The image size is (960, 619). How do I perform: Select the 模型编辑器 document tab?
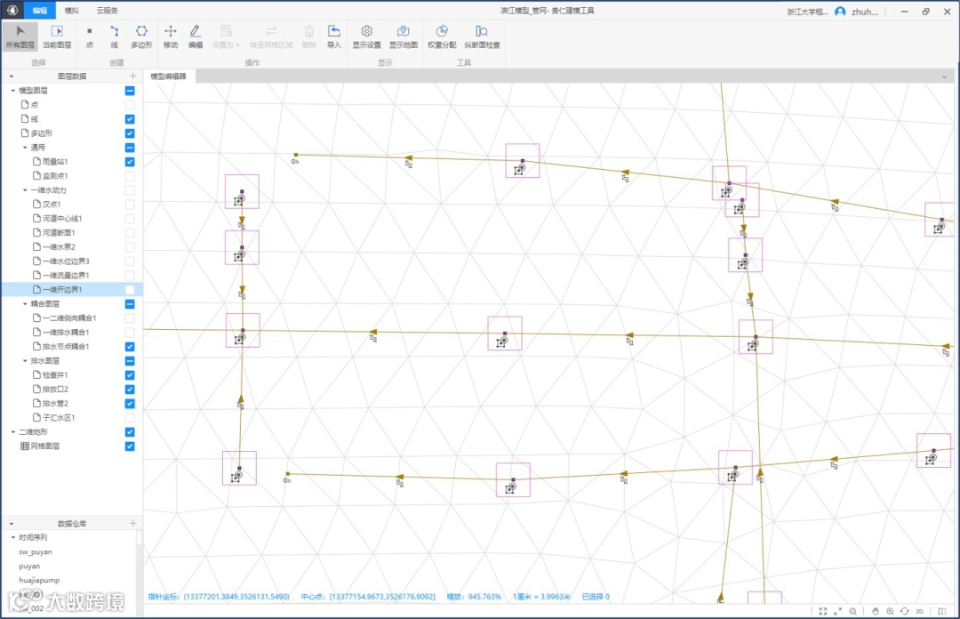[x=168, y=76]
